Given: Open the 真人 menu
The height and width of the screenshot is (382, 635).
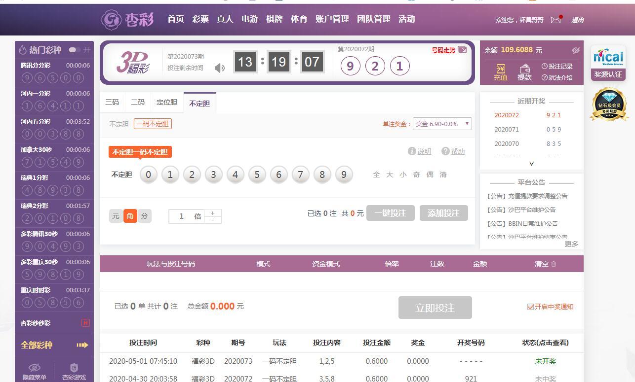Looking at the screenshot, I should (225, 19).
